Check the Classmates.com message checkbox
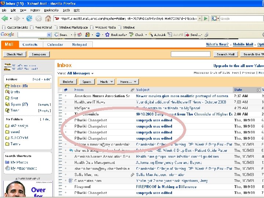 [60, 181]
